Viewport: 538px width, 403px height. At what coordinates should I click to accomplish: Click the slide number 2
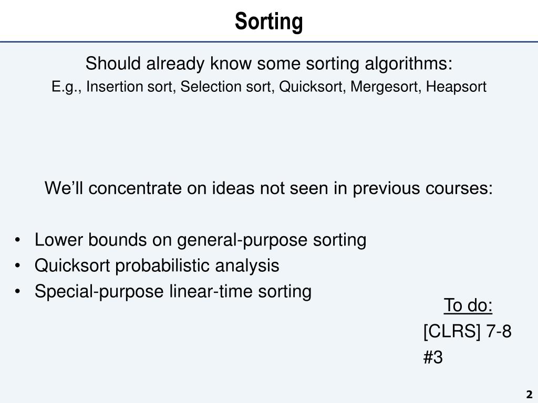click(x=529, y=394)
